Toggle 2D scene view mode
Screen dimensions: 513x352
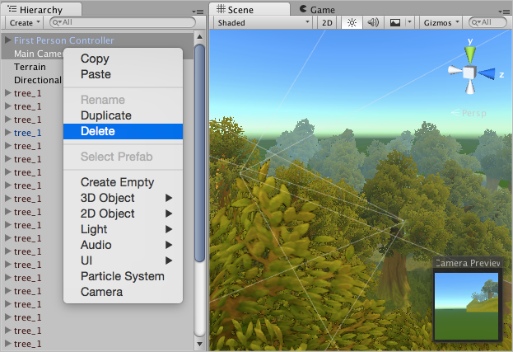click(327, 22)
